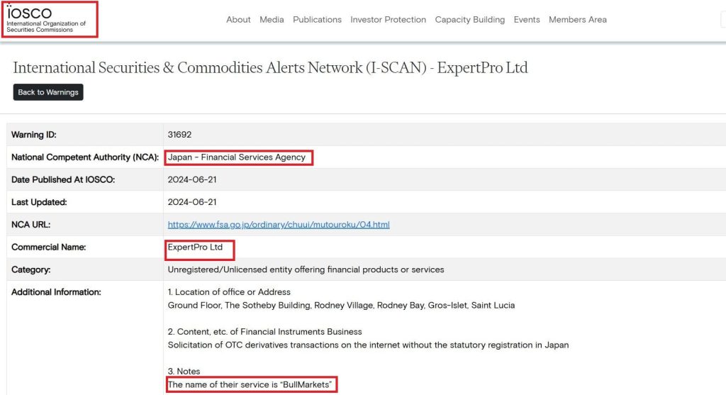Viewport: 726px width, 395px height.
Task: Click the Last Updated date value
Action: pyautogui.click(x=192, y=202)
